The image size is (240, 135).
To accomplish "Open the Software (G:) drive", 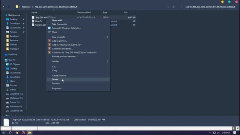I will tap(16, 106).
